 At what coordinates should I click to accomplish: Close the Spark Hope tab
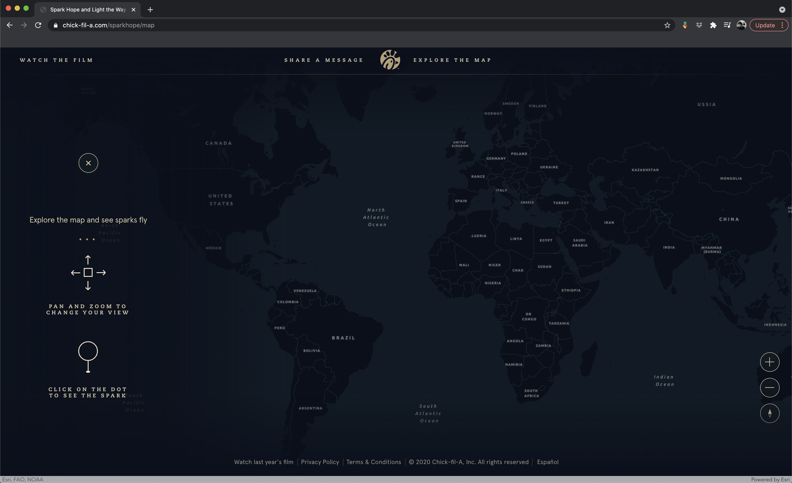133,9
